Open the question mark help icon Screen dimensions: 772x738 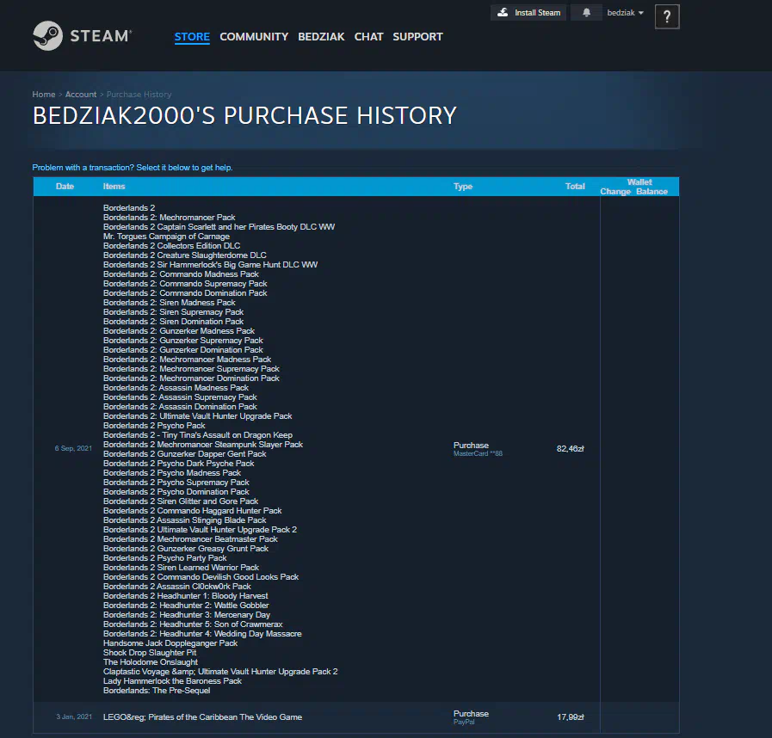coord(667,17)
